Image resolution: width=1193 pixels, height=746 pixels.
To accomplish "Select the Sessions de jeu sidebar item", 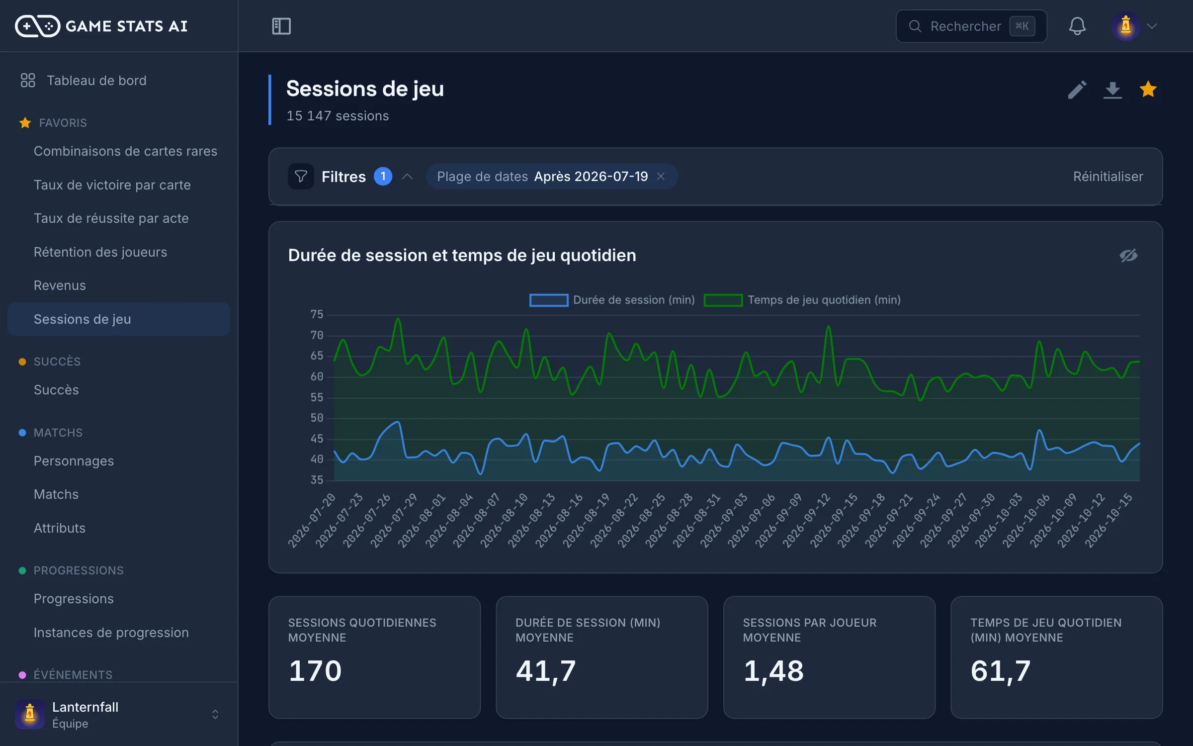I will point(119,319).
